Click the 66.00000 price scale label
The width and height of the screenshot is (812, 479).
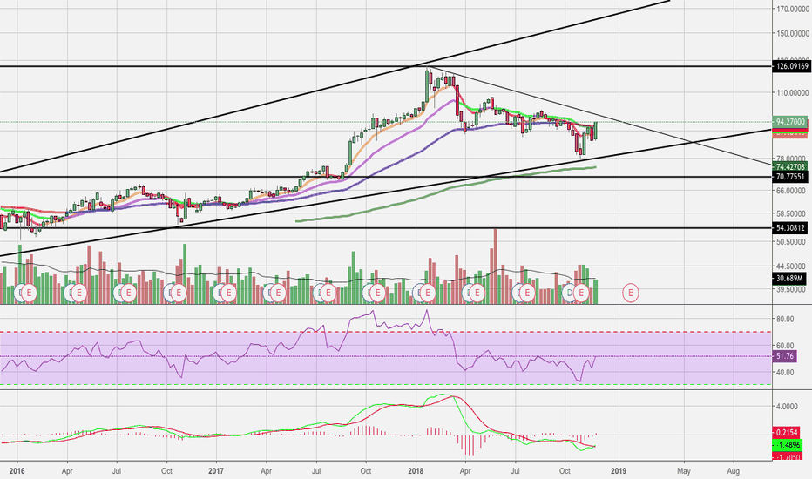click(792, 191)
